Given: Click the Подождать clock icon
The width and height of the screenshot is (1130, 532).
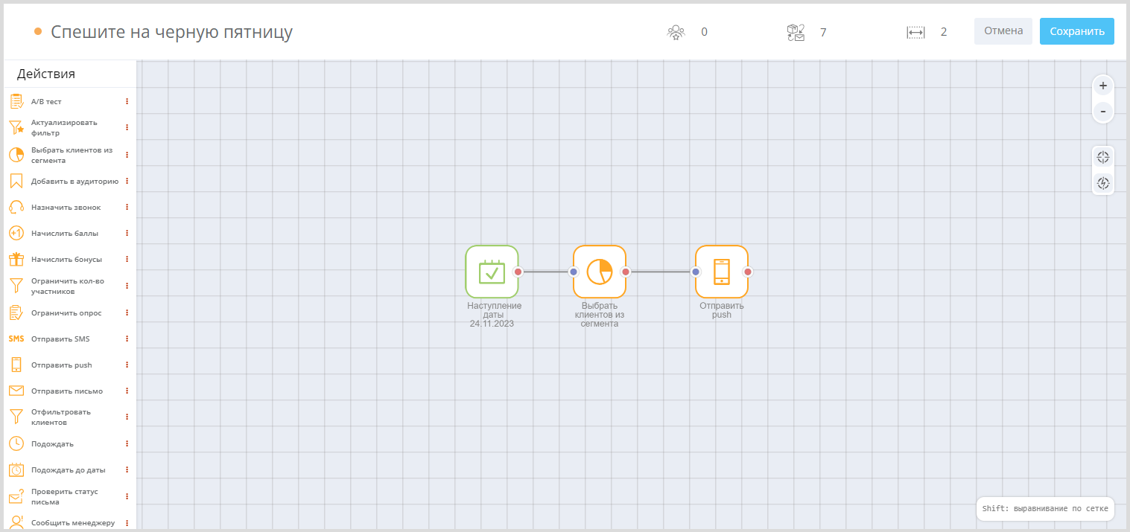Looking at the screenshot, I should tap(16, 443).
